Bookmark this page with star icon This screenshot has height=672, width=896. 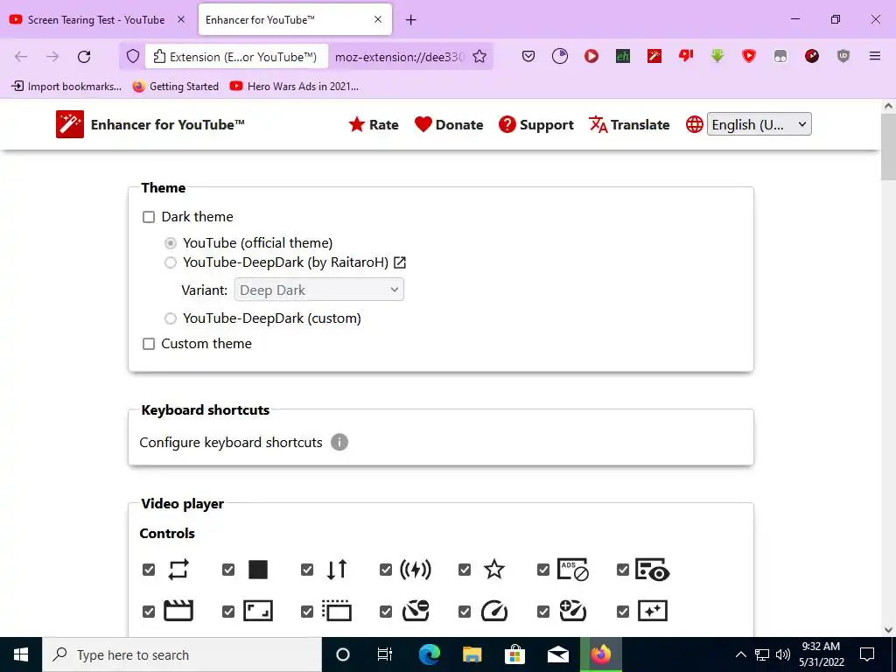point(480,56)
